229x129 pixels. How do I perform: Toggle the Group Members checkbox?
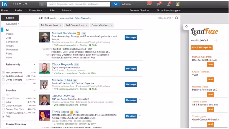click(3, 80)
